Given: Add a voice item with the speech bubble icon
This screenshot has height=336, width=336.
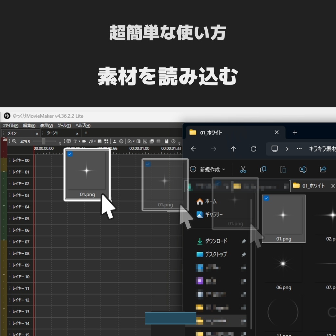Looking at the screenshot, I should coord(69,141).
